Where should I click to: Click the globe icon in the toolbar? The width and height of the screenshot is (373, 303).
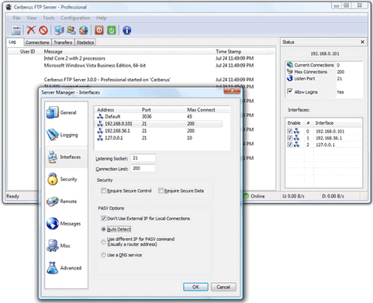point(84,30)
